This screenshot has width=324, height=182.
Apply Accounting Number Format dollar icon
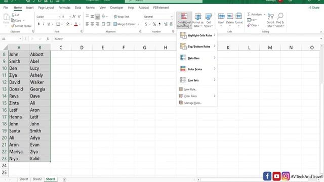coord(146,24)
